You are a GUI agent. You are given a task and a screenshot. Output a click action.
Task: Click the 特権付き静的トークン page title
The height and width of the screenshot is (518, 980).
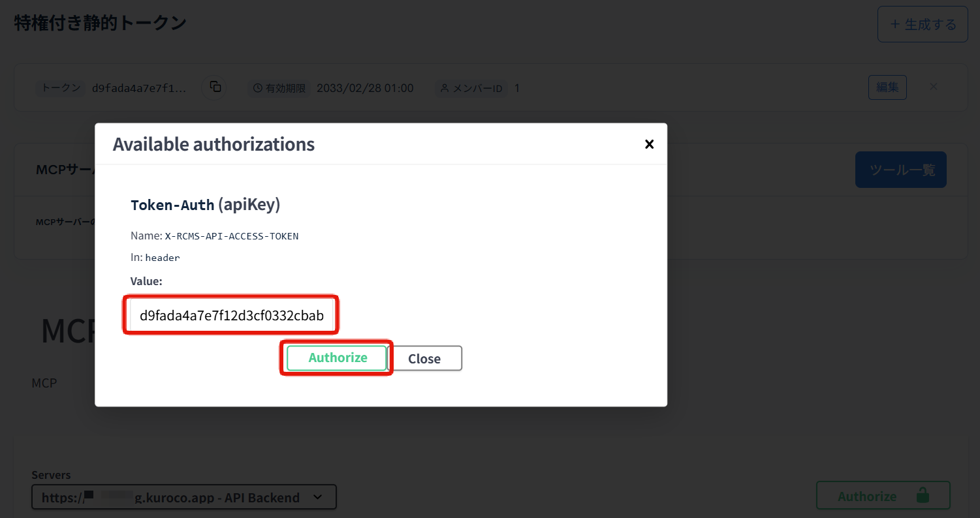coord(100,22)
